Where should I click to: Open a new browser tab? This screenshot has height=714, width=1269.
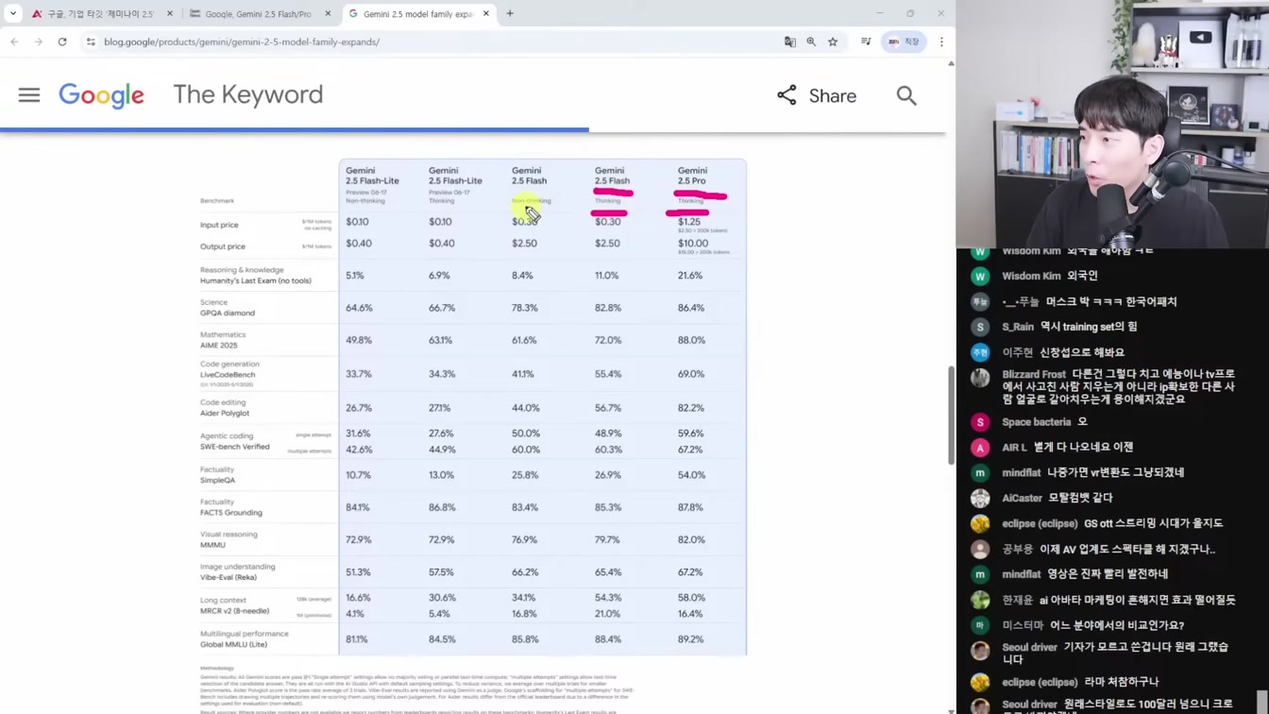pyautogui.click(x=510, y=14)
